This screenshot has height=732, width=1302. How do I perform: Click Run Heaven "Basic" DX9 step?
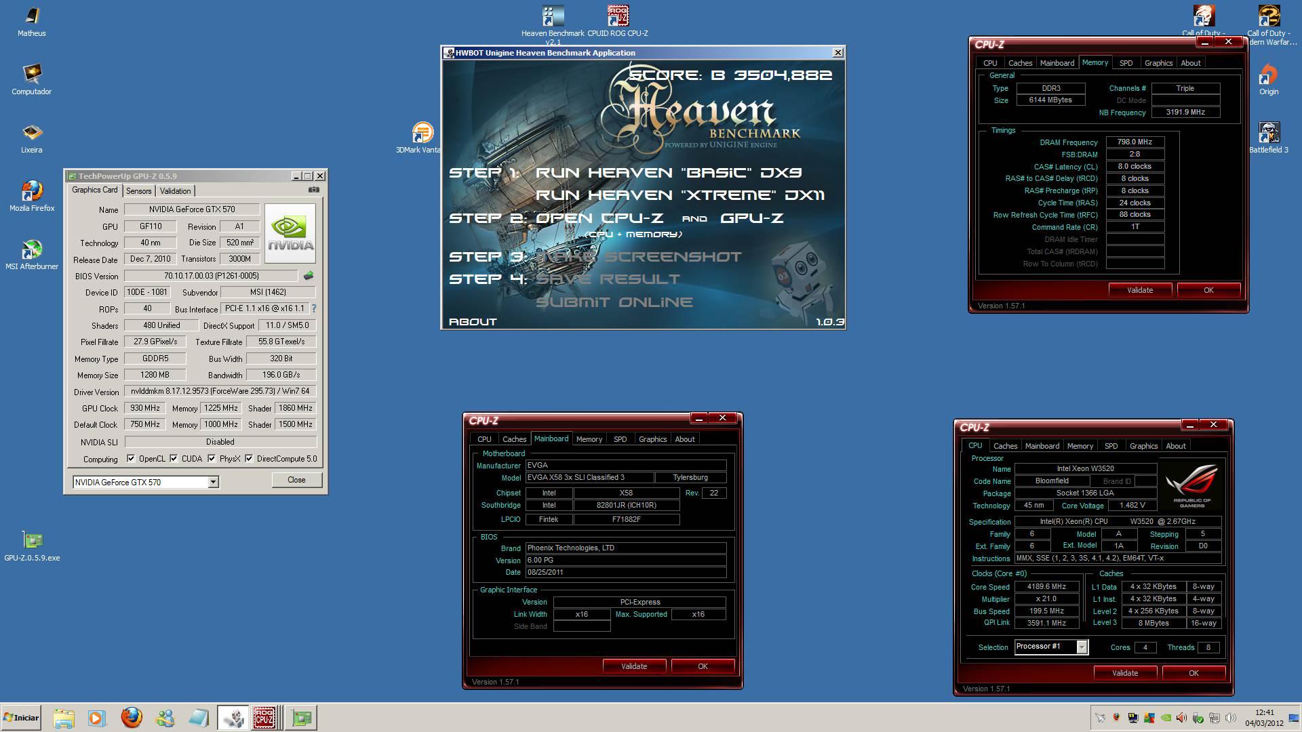(x=668, y=173)
